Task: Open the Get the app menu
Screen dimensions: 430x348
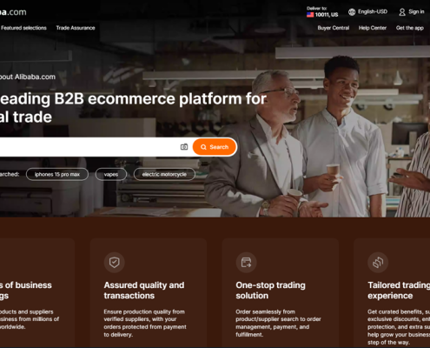Action: pyautogui.click(x=410, y=28)
